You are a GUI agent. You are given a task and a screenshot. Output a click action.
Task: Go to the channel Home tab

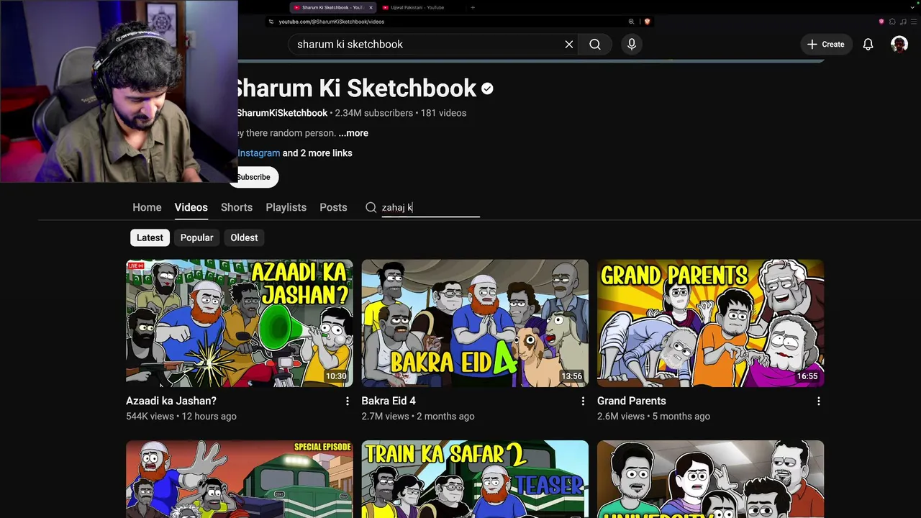click(x=147, y=207)
